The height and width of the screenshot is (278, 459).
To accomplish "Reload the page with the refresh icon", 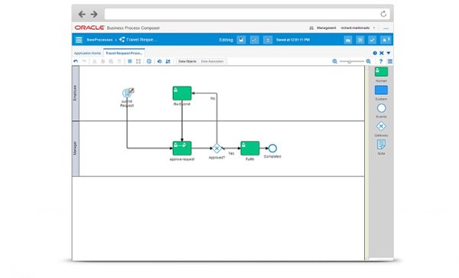I will [383, 14].
